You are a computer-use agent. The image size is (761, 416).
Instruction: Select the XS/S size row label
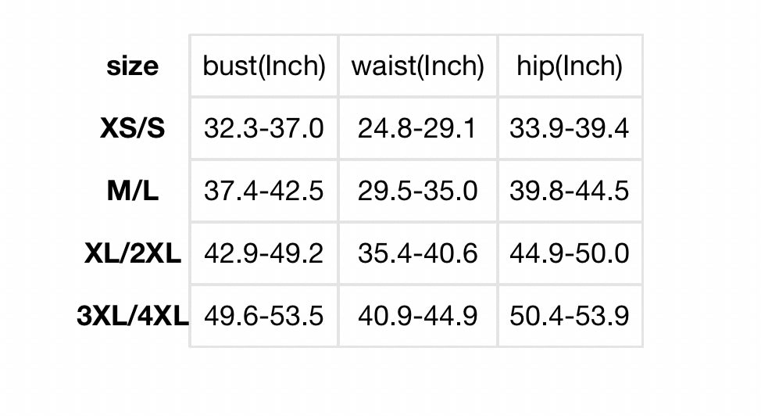pos(133,128)
